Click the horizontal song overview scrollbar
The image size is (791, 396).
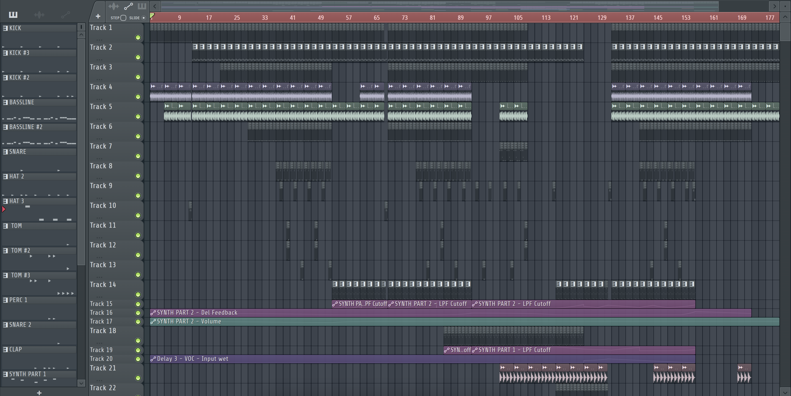click(x=439, y=6)
